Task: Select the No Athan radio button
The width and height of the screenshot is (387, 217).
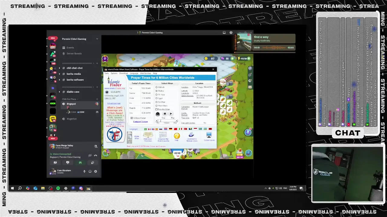Action: coord(157,102)
